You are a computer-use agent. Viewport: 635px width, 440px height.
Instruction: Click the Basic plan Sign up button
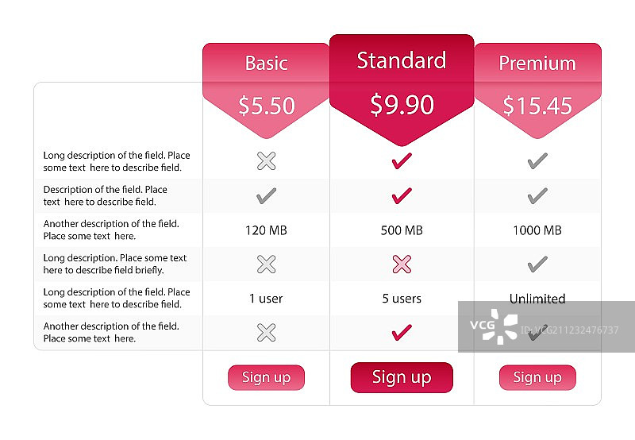pos(266,377)
